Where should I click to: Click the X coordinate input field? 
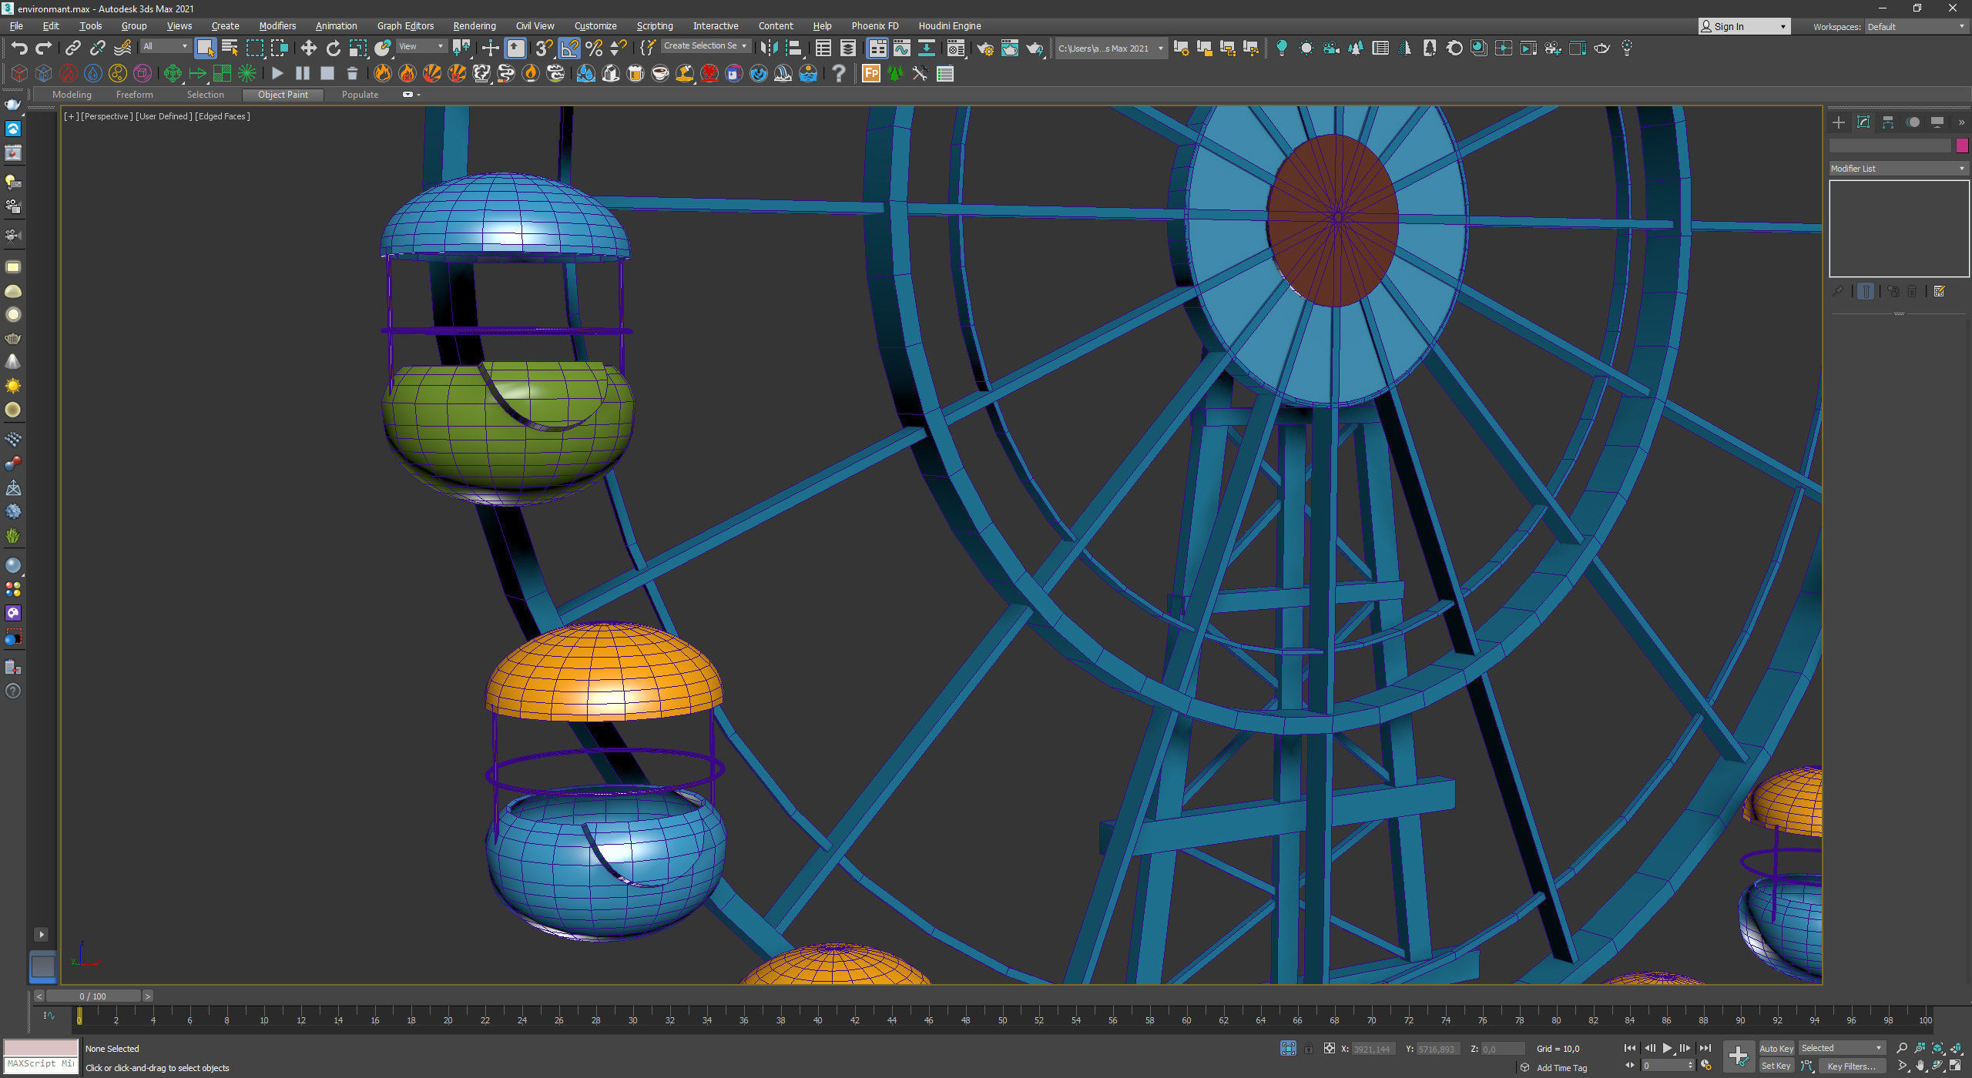1372,1049
